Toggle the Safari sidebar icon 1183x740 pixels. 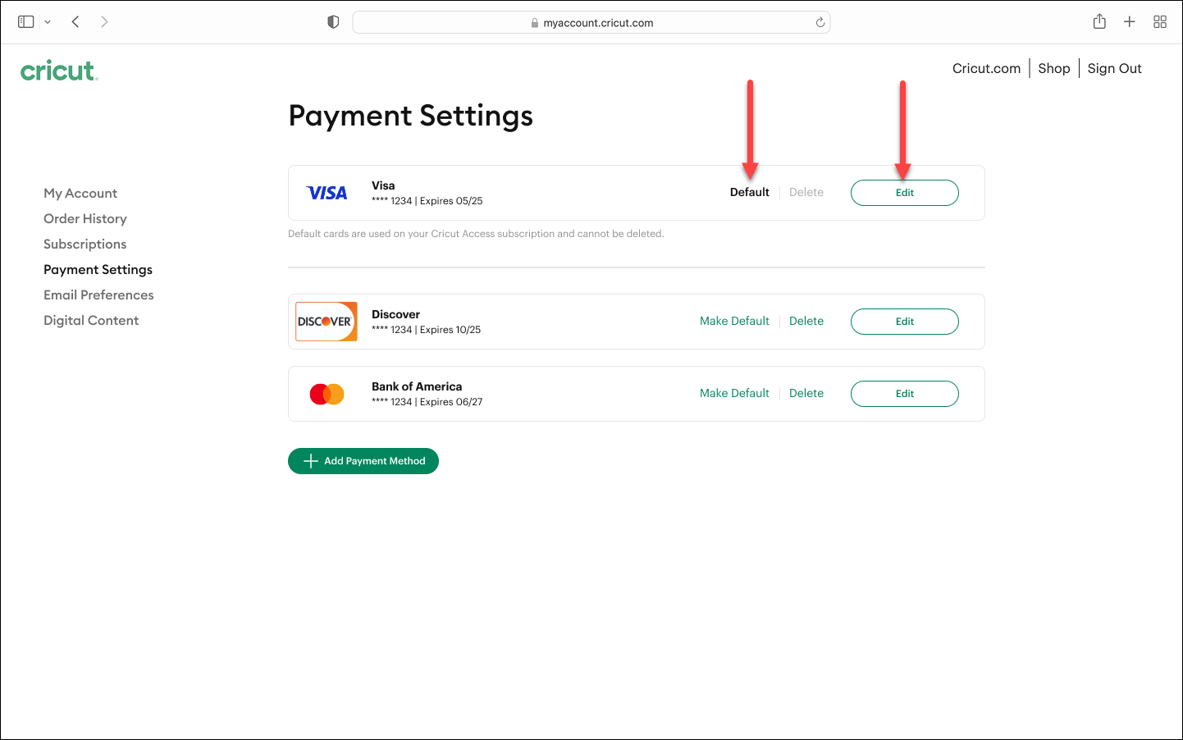(x=26, y=22)
